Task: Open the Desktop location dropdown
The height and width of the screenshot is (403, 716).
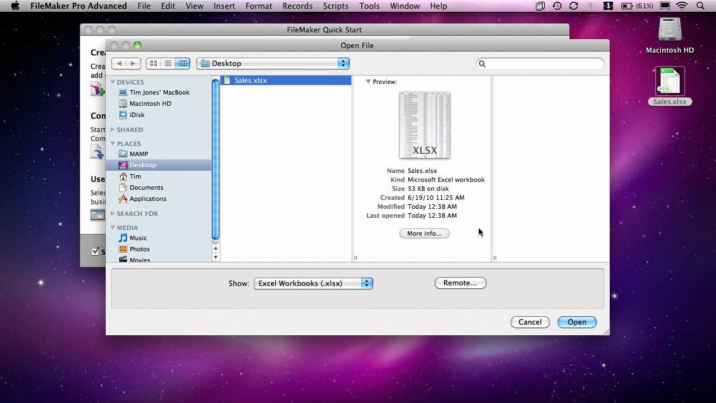Action: (273, 64)
